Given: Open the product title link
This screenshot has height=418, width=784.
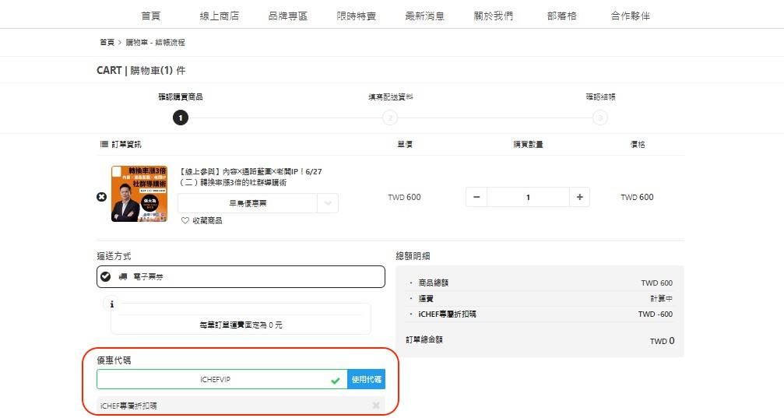Looking at the screenshot, I should click(x=250, y=176).
